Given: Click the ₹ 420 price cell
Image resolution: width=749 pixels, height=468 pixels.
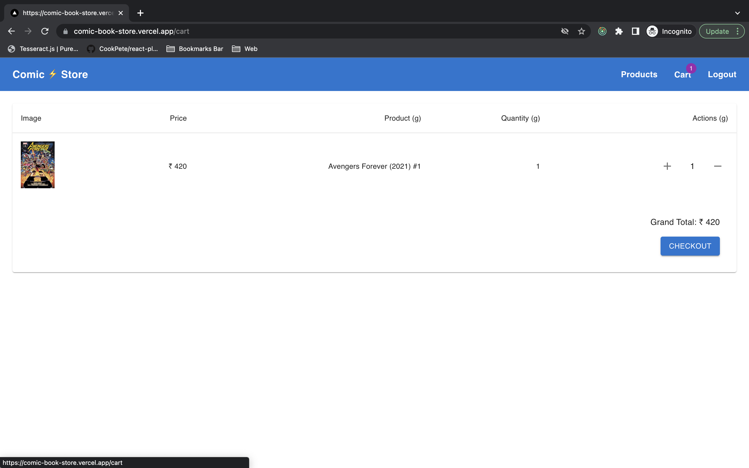Looking at the screenshot, I should coord(178,166).
